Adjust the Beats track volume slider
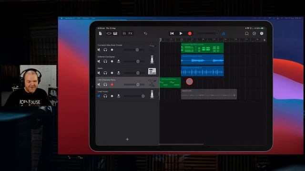 (x=134, y=73)
